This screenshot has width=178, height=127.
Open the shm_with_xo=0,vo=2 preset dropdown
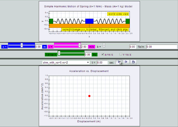tap(66, 62)
